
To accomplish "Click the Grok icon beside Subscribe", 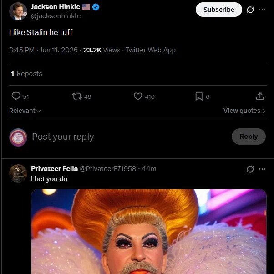I will point(250,10).
